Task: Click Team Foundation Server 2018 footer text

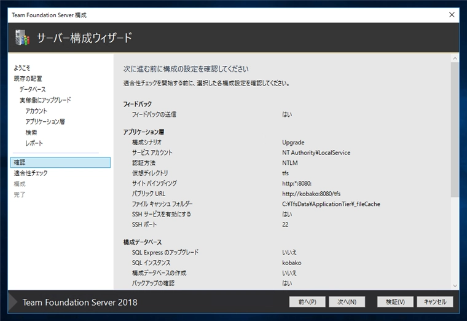Action: 80,302
